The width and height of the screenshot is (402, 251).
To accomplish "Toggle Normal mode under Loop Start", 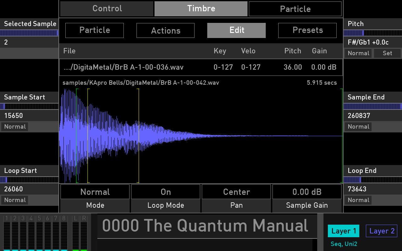I will click(14, 200).
